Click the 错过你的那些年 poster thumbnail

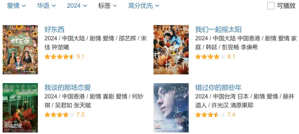pos(171,108)
